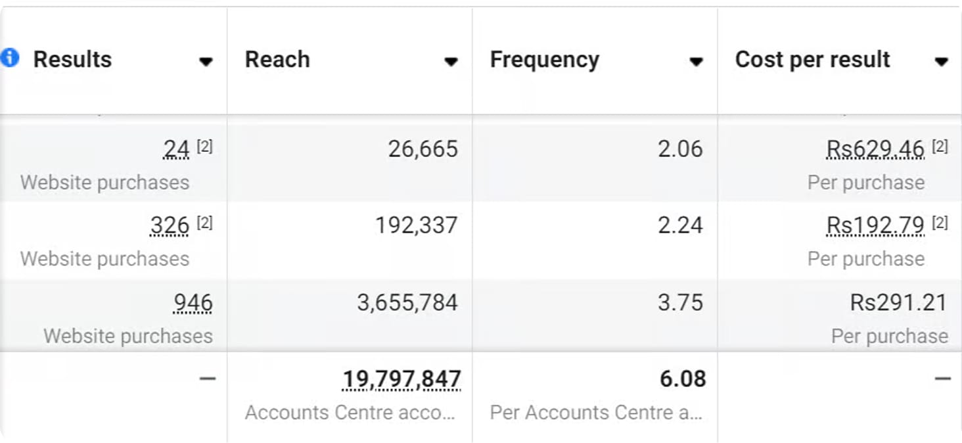Click the total reach 19,797,847 value
This screenshot has width=962, height=443.
pos(401,379)
